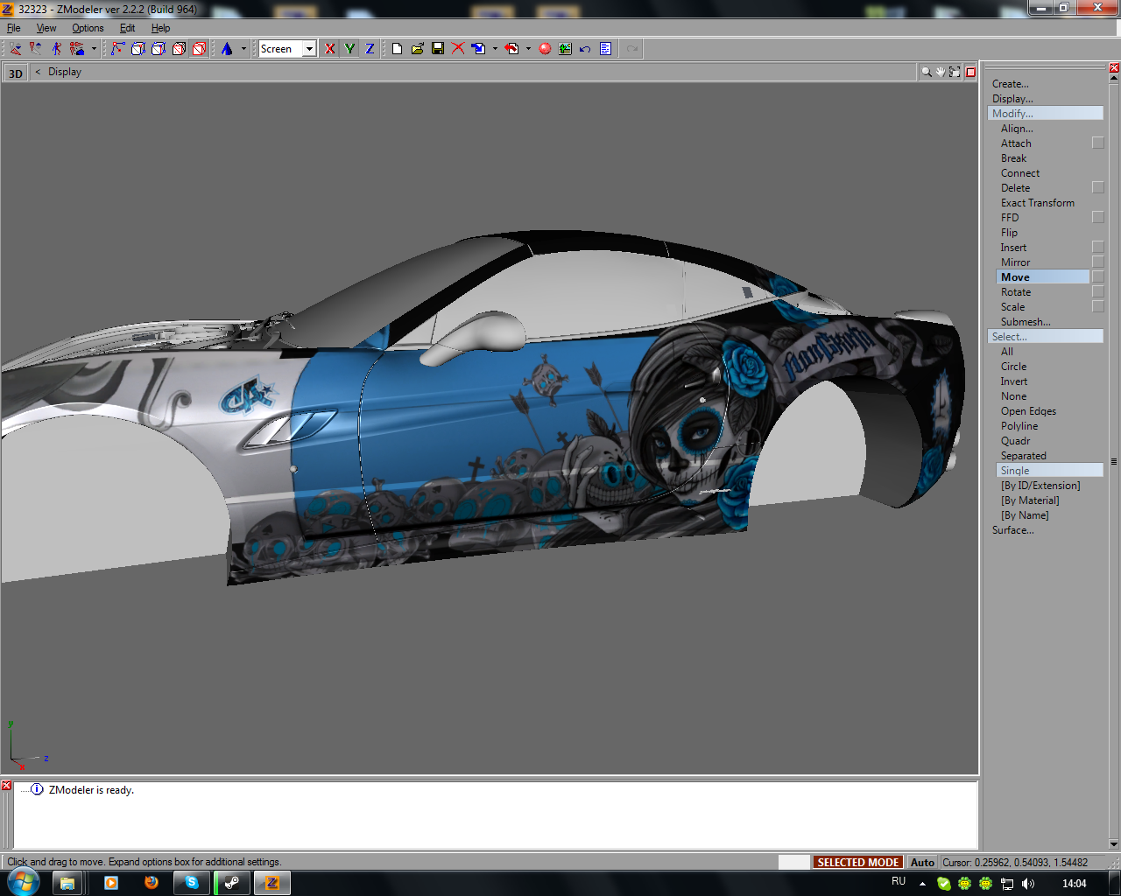Open the View menu
This screenshot has width=1121, height=896.
point(46,28)
